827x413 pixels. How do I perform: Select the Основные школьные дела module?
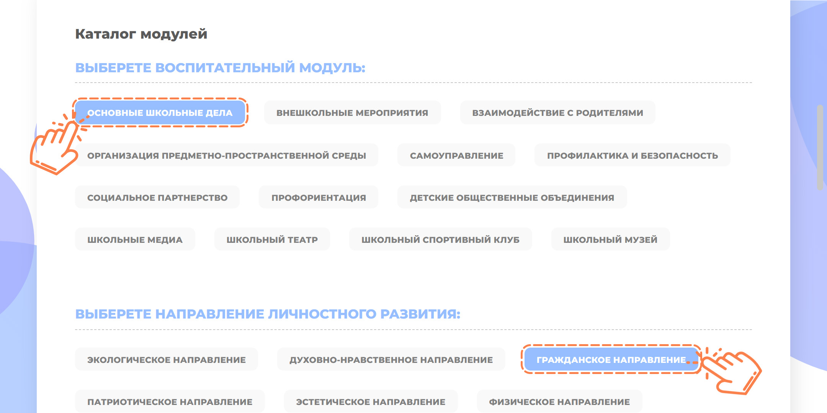[160, 113]
